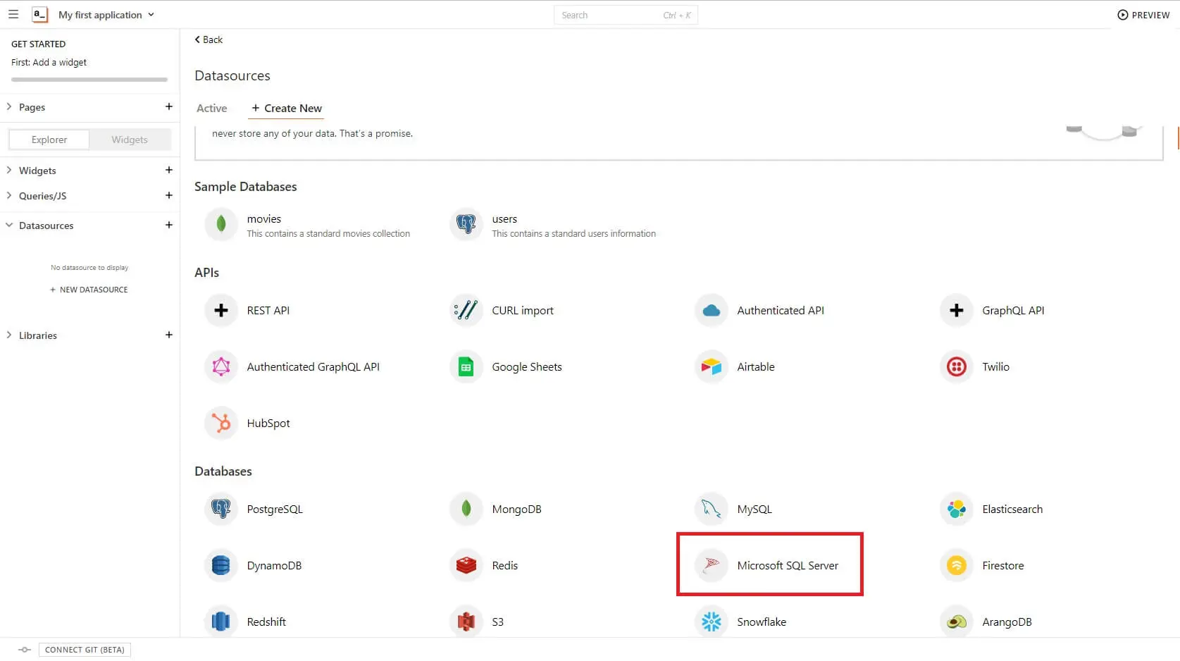This screenshot has height=661, width=1180.
Task: Switch to the Explorer toggle tab
Action: tap(49, 140)
